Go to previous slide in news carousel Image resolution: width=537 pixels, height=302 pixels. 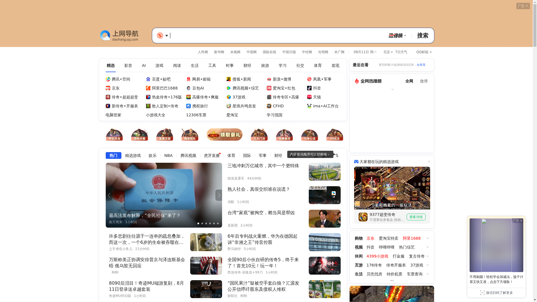tap(109, 195)
